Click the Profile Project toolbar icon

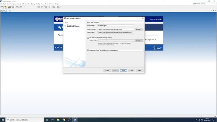58,7
